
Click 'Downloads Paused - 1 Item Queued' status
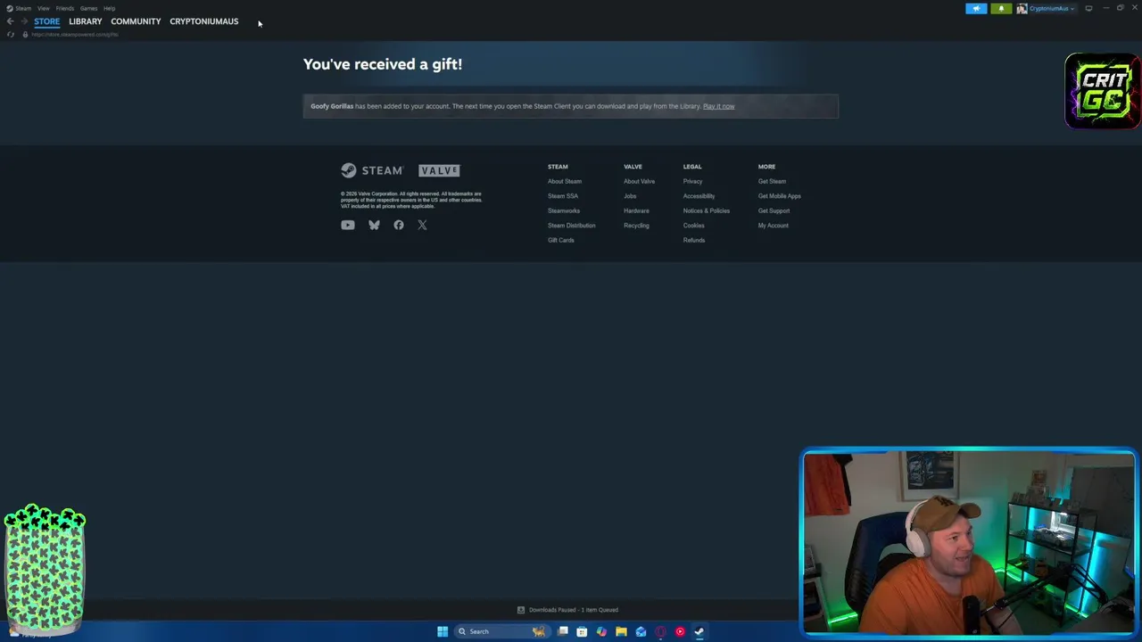click(574, 610)
